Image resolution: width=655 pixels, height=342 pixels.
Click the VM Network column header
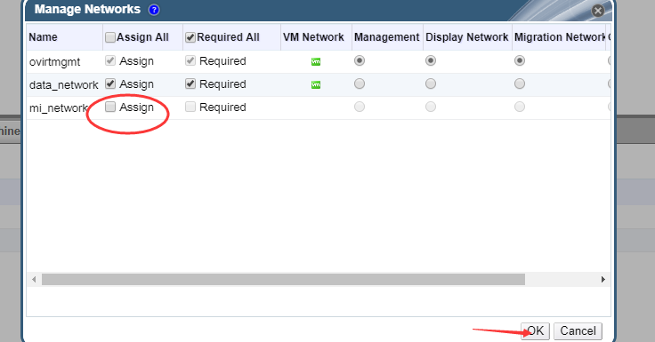coord(316,37)
